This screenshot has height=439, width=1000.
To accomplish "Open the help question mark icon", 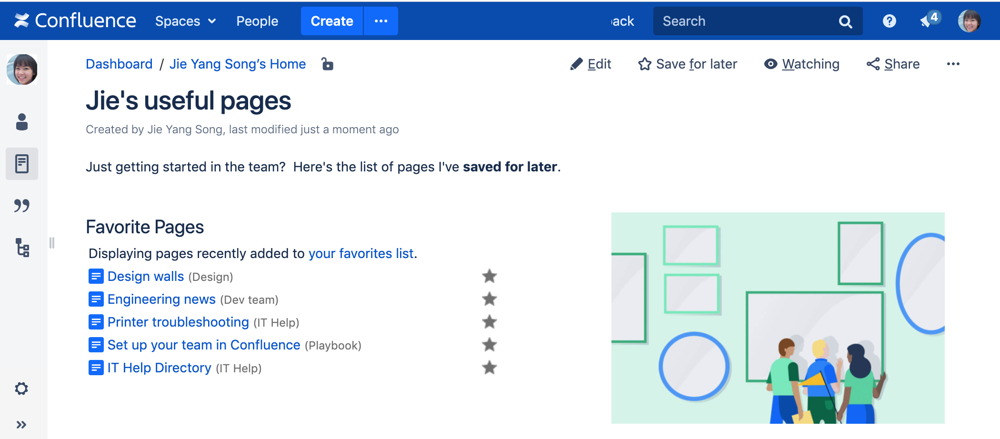I will (889, 21).
